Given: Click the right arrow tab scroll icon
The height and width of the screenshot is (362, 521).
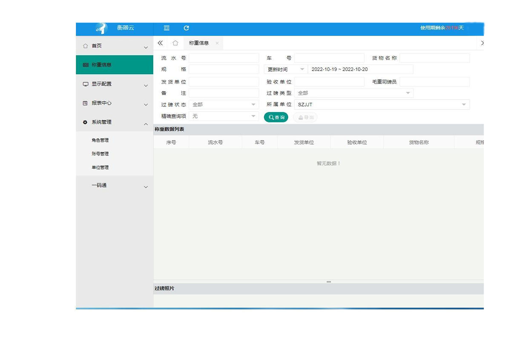Looking at the screenshot, I should pyautogui.click(x=482, y=43).
